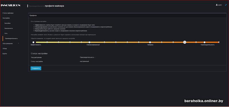
Task: Select the Сбалансированный profile point
Action: [x=89, y=42]
